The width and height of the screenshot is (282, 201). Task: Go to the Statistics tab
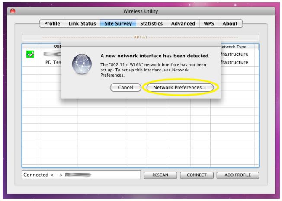[151, 23]
